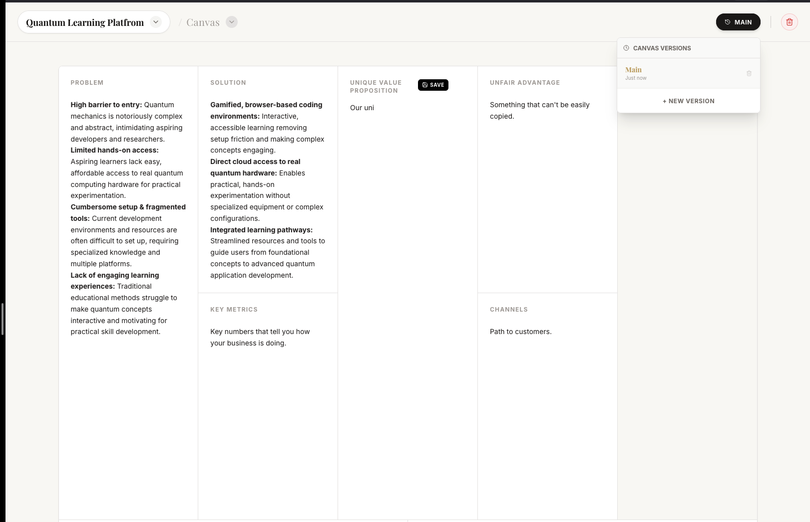
Task: Click the Channels section text to edit
Action: pos(520,331)
